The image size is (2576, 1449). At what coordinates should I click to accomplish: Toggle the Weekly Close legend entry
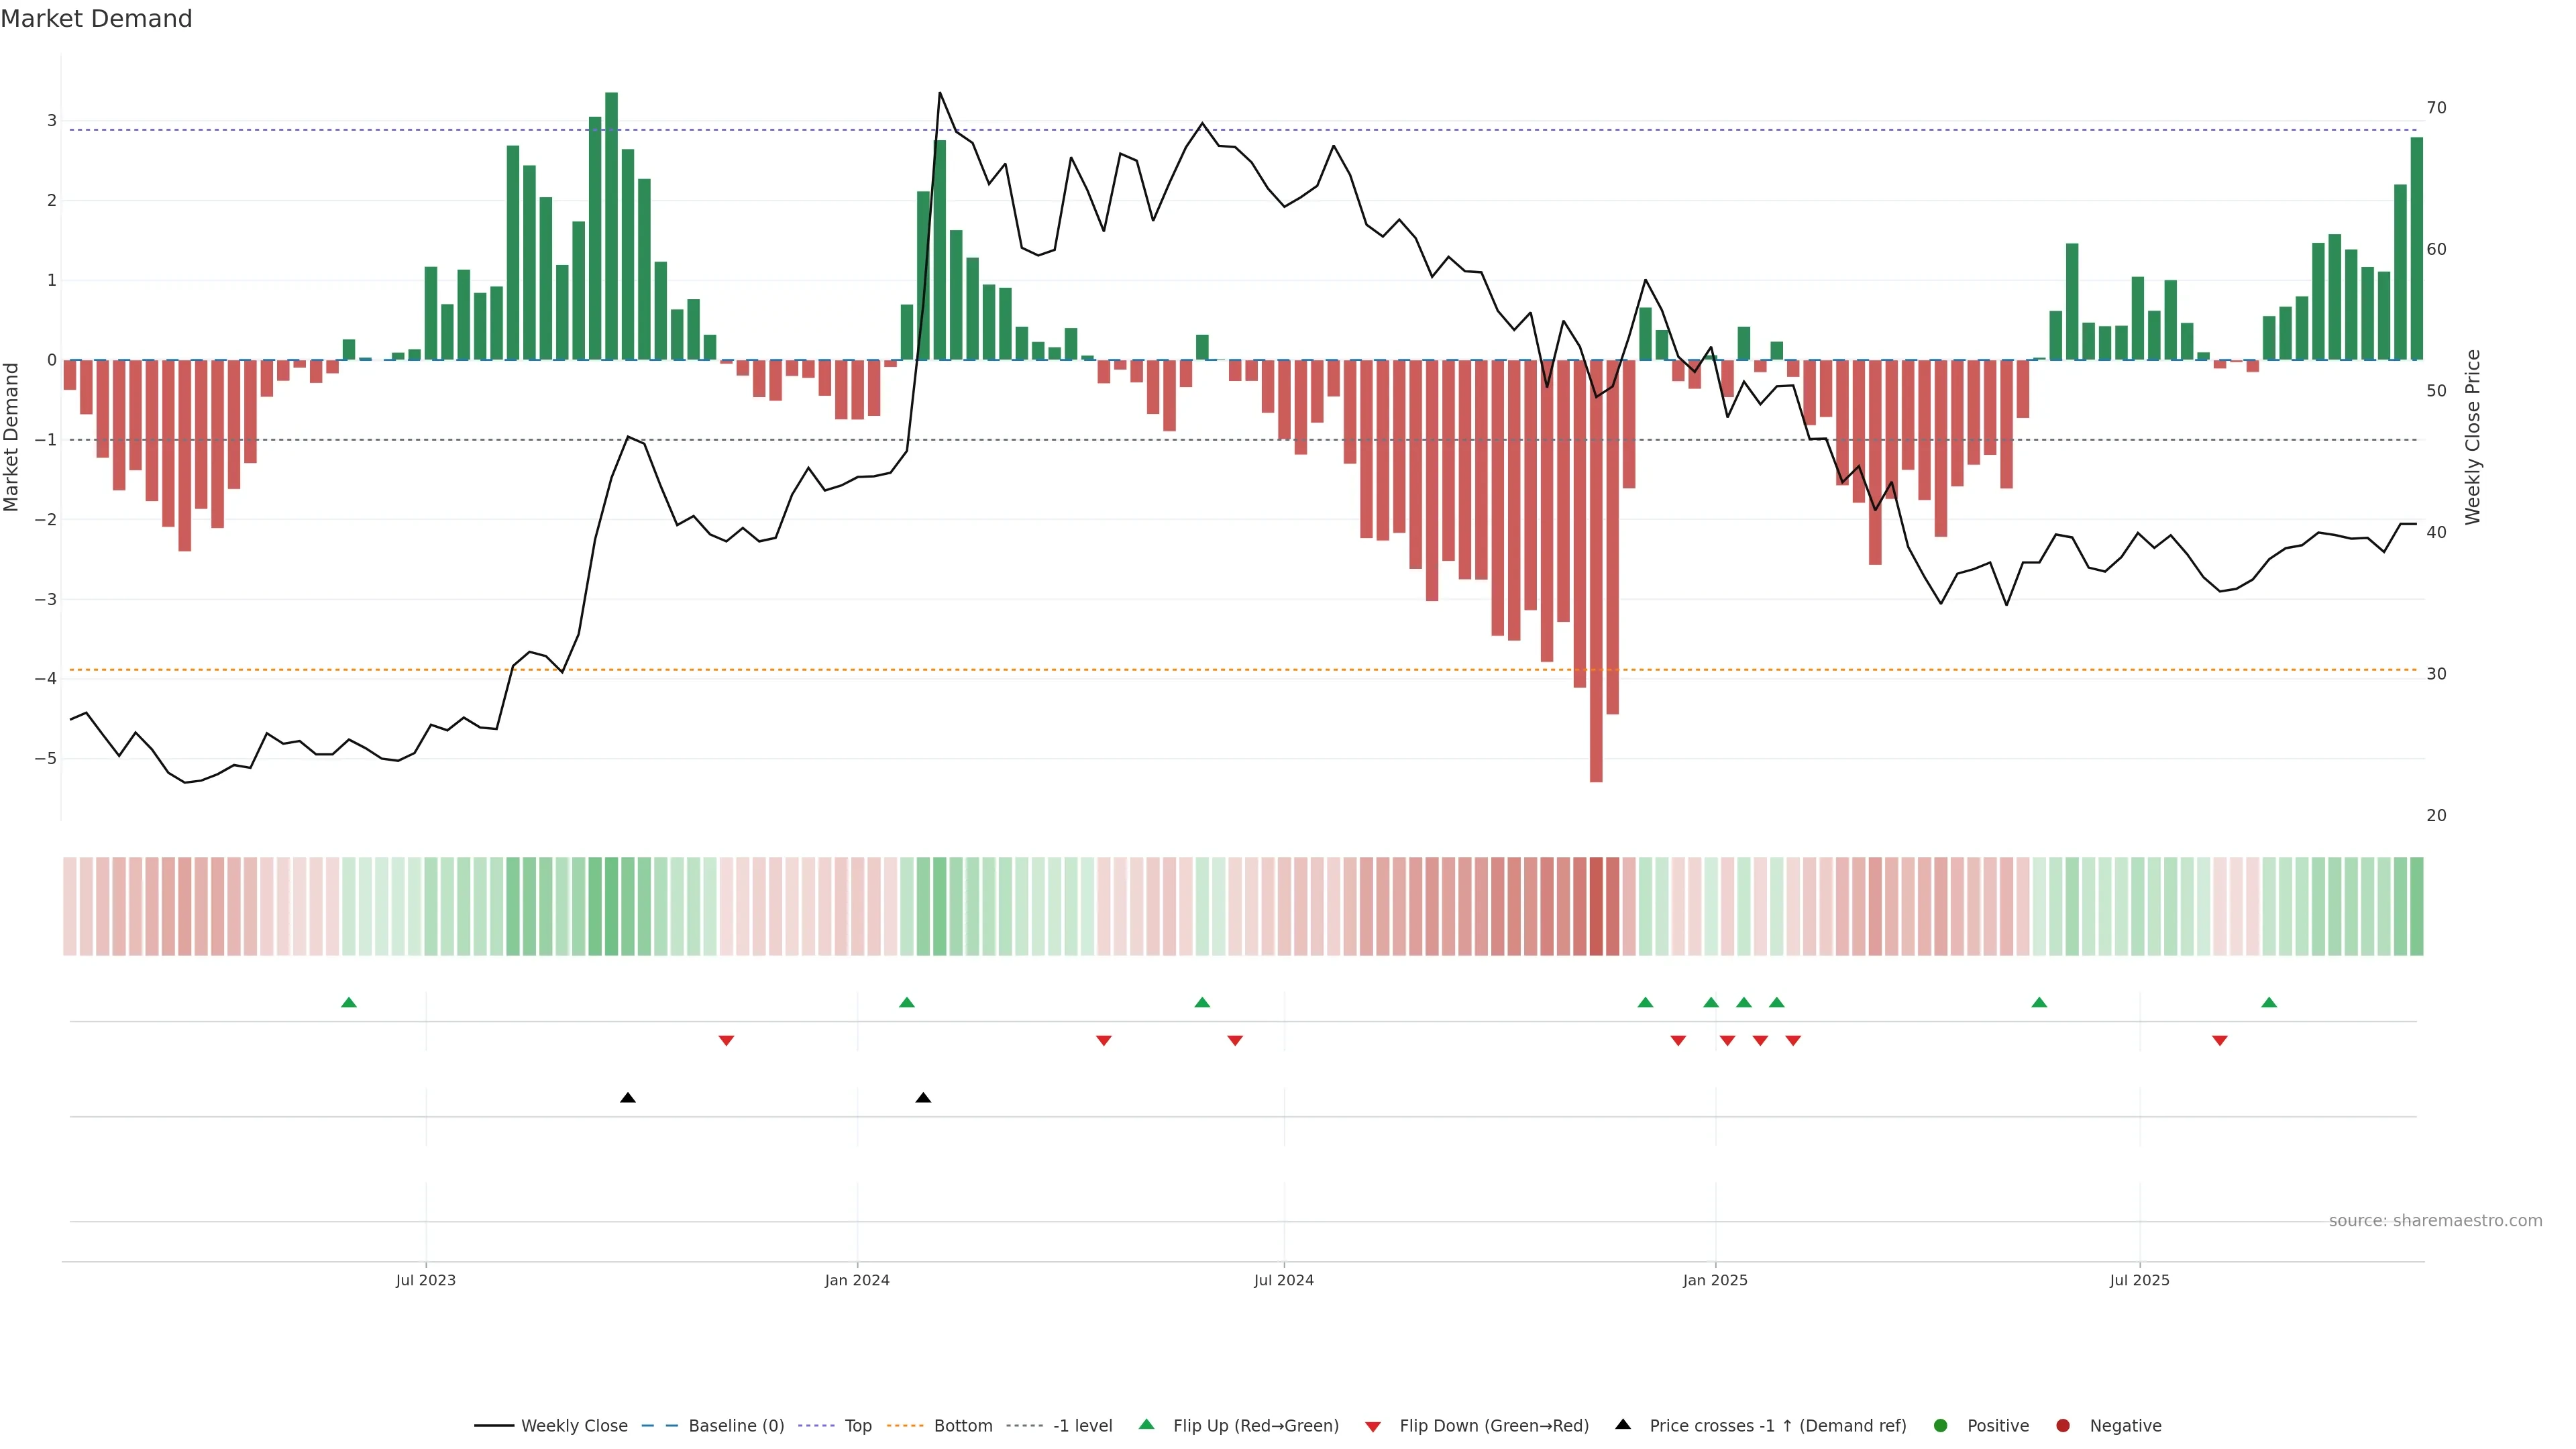pos(574,1425)
